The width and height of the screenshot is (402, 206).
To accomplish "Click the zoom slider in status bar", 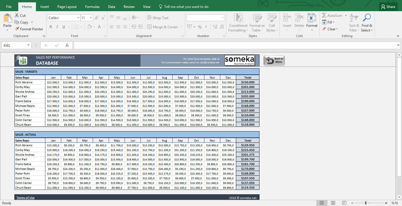I will pos(366,203).
